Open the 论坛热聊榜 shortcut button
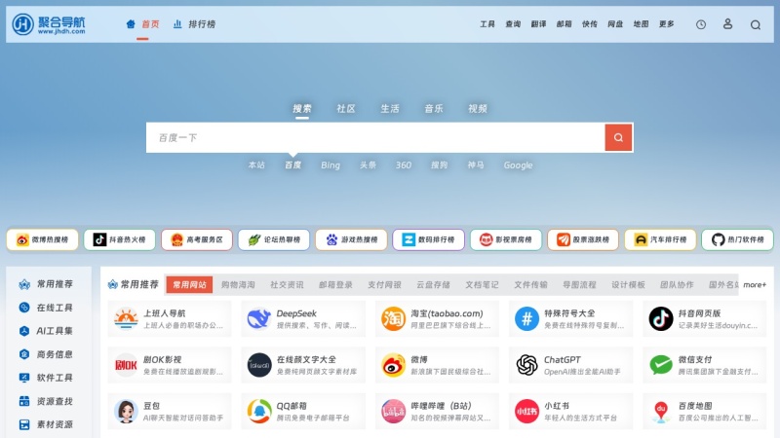The height and width of the screenshot is (438, 780). [x=274, y=239]
